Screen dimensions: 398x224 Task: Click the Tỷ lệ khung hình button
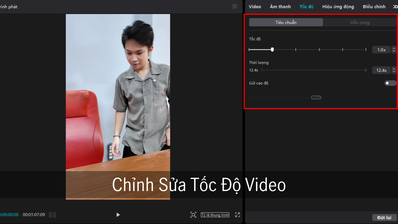tap(215, 215)
